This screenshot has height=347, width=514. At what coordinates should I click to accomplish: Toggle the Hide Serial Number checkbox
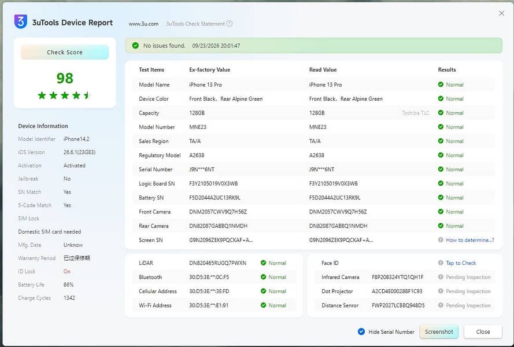361,331
